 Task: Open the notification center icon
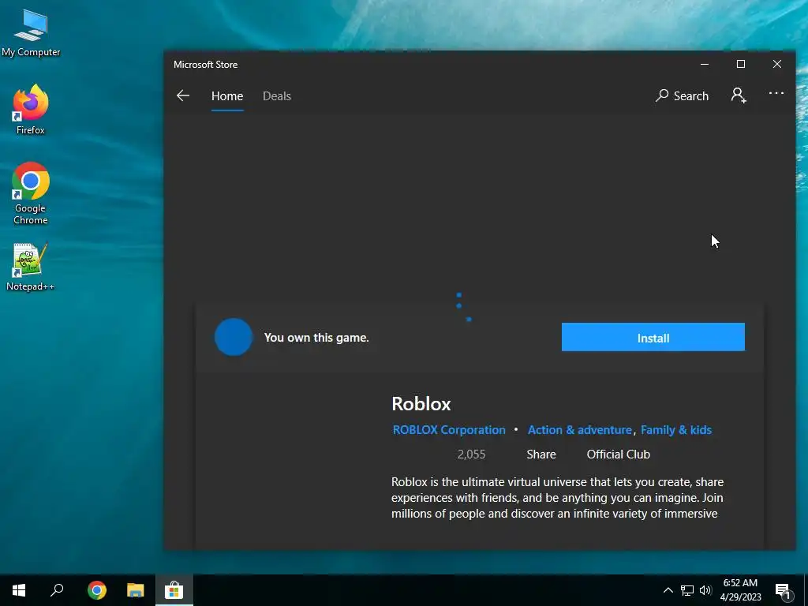click(x=783, y=590)
